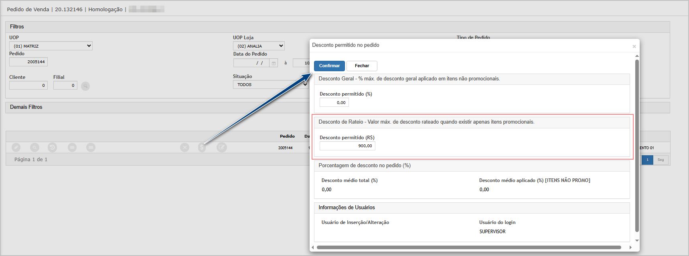Click the dollar sign discount icon
This screenshot has height=256, width=689.
pos(202,148)
